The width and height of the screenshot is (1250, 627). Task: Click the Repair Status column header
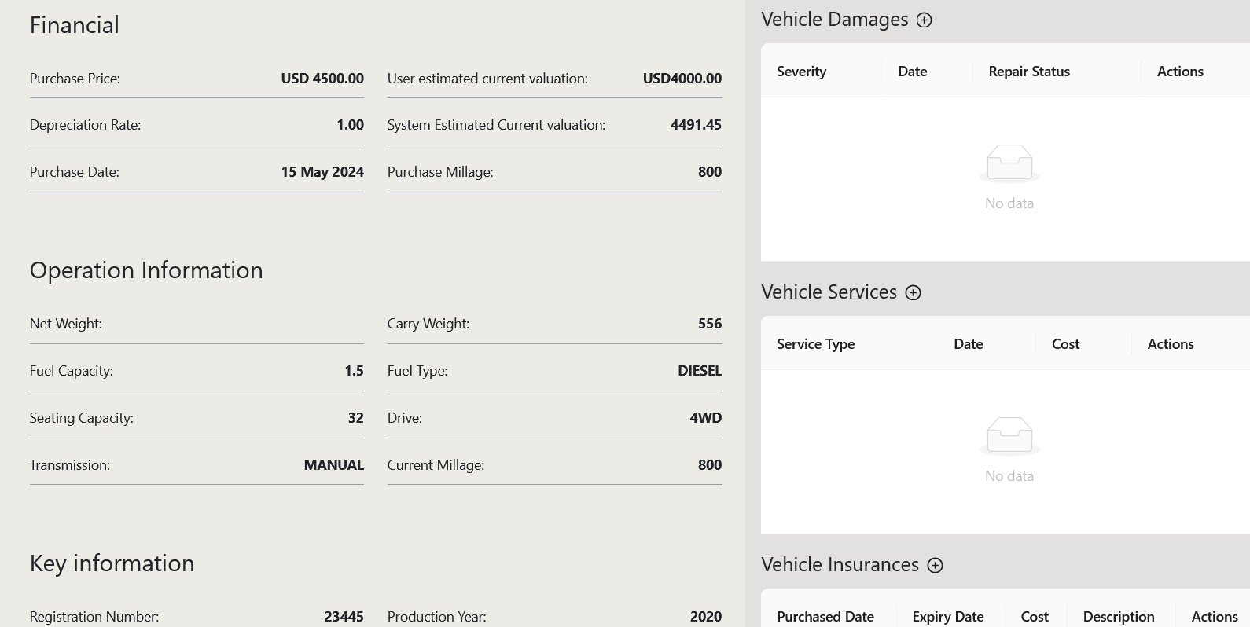pyautogui.click(x=1029, y=71)
